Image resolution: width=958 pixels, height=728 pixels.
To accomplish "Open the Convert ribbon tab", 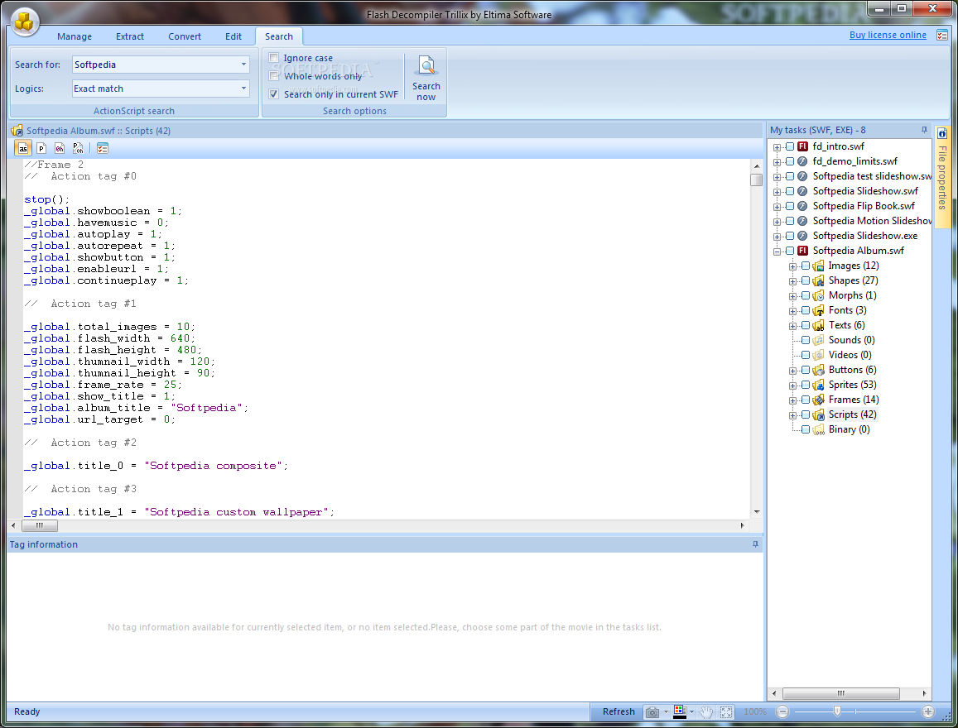I will pos(185,36).
